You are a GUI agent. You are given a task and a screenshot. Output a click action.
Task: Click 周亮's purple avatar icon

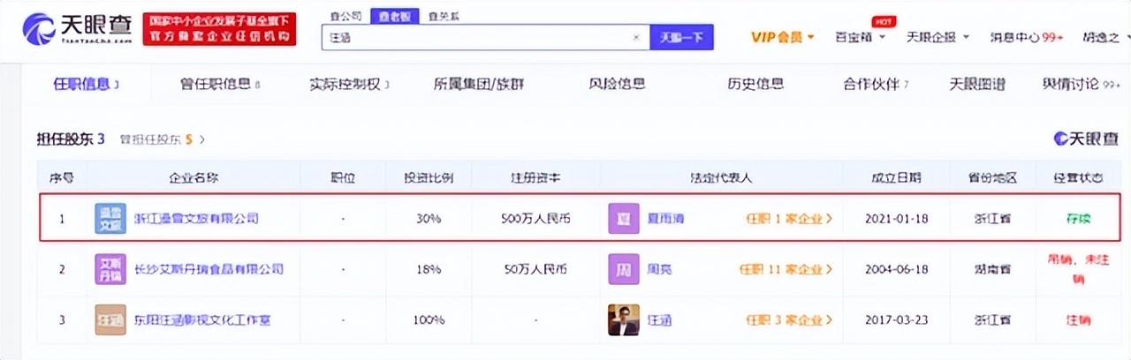click(623, 268)
